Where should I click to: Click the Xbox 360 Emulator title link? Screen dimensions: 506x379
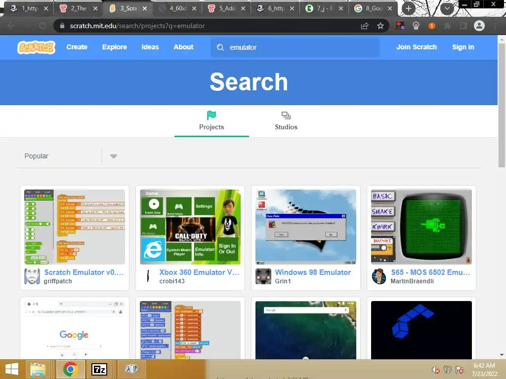pyautogui.click(x=199, y=272)
